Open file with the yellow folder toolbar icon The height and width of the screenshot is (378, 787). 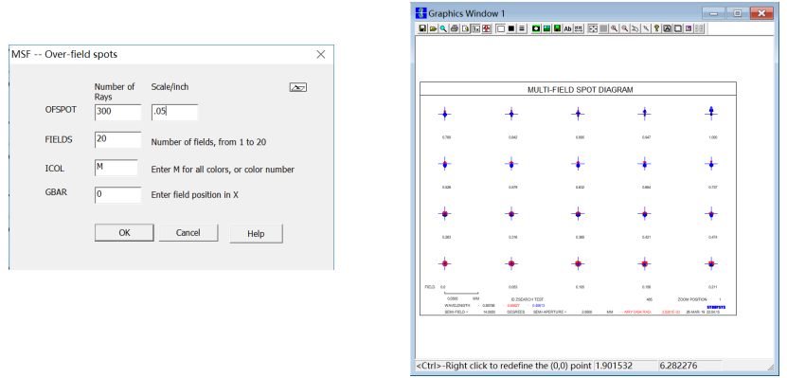click(x=433, y=28)
